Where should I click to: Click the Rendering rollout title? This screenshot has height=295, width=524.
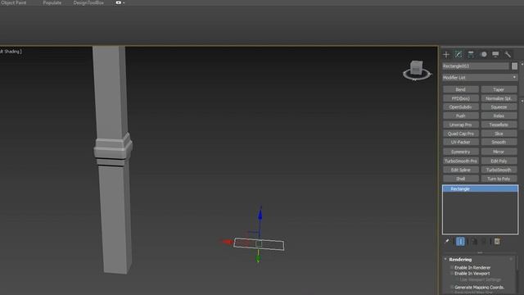pyautogui.click(x=460, y=260)
